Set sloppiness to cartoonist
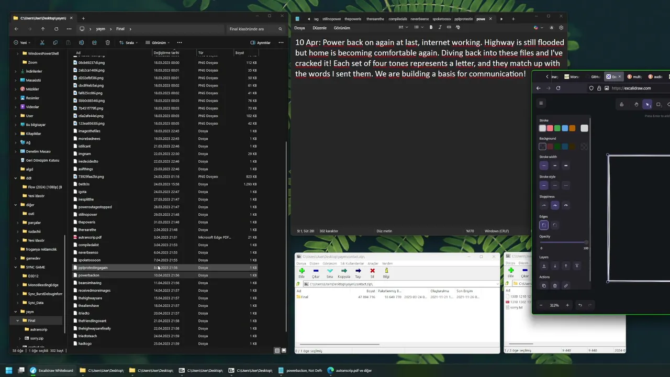 pos(566,205)
